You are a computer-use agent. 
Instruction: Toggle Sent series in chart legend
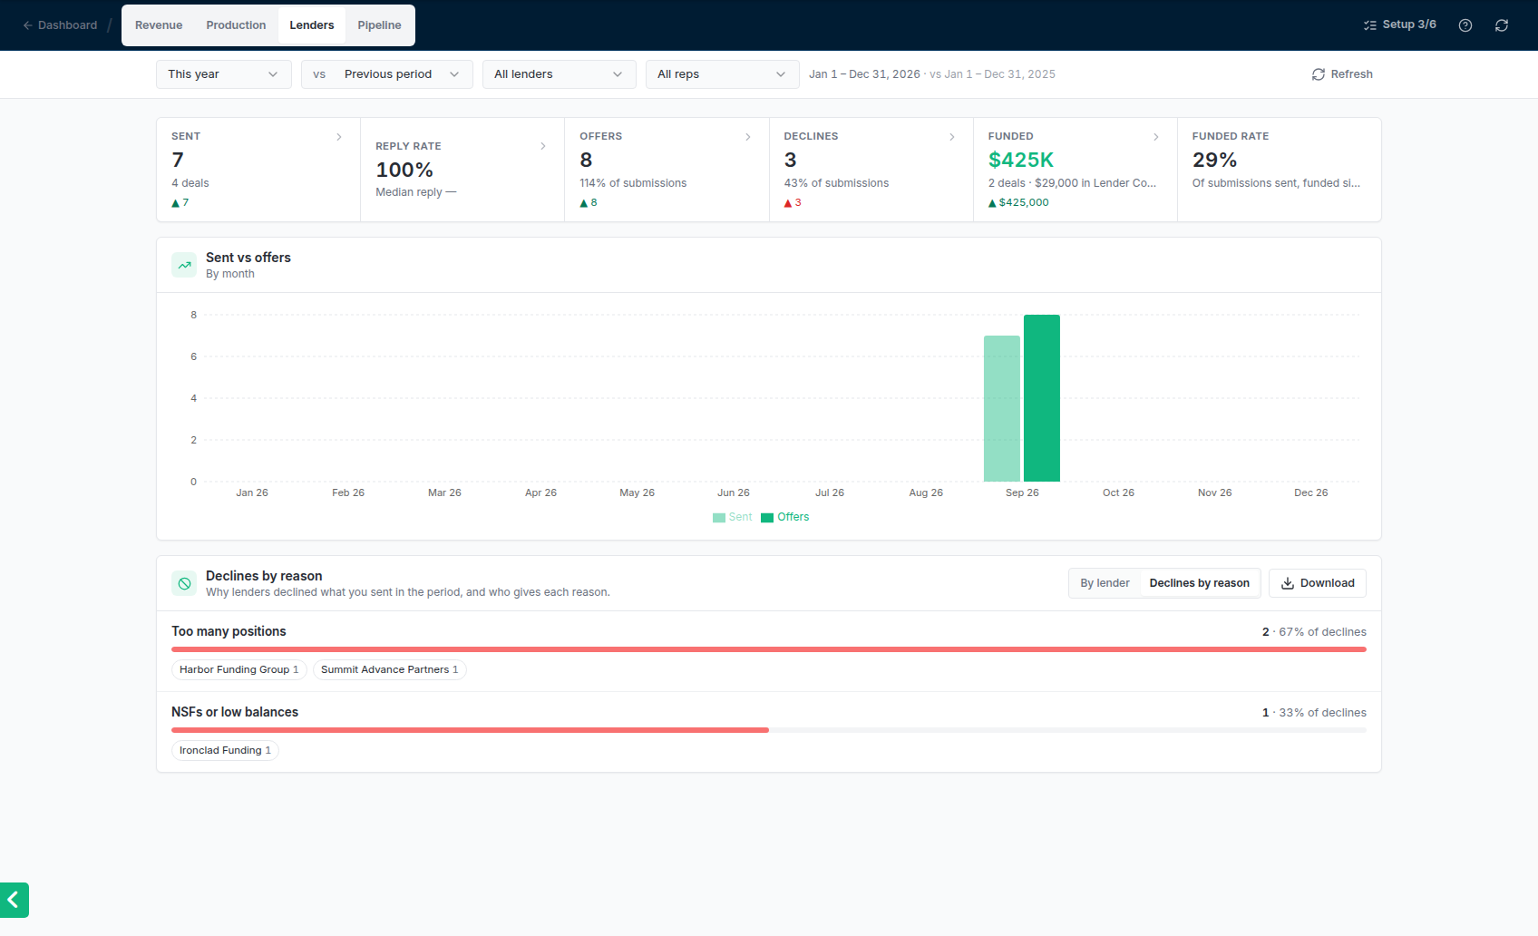click(x=733, y=517)
